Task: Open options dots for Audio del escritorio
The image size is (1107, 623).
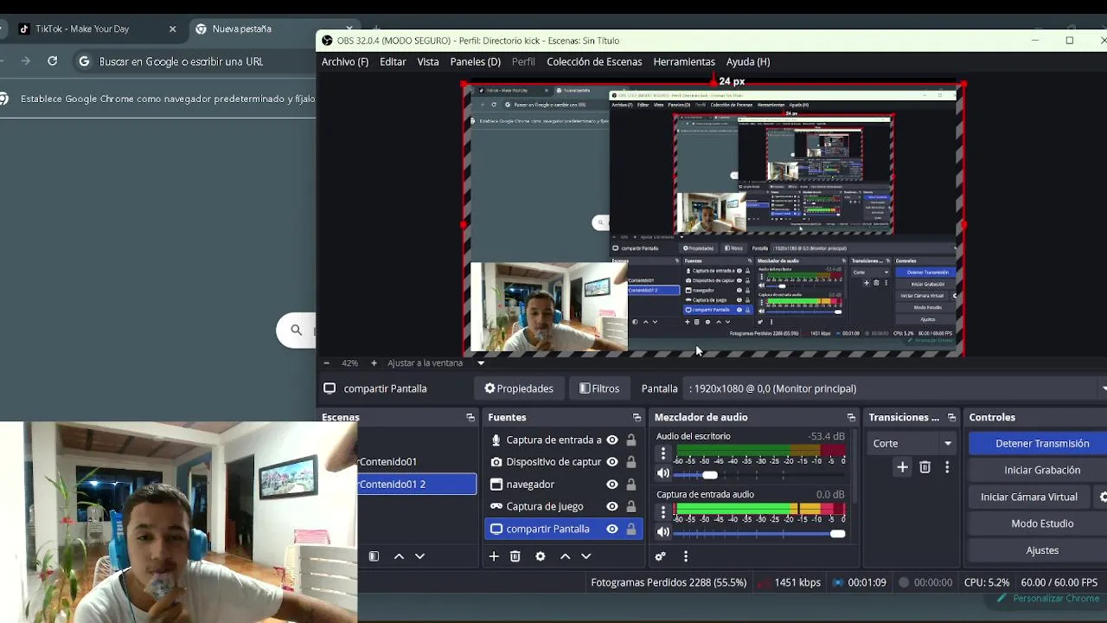Action: pos(663,453)
